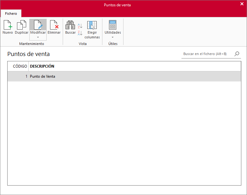Sort ascending A to Z
The image size is (247, 195).
(80, 26)
